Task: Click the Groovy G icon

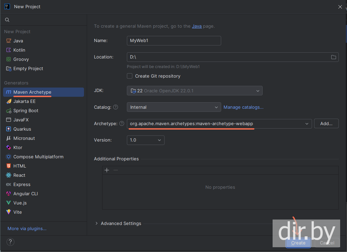Action: (x=9, y=59)
